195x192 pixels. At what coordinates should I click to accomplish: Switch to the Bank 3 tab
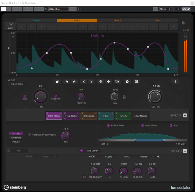[158, 20]
